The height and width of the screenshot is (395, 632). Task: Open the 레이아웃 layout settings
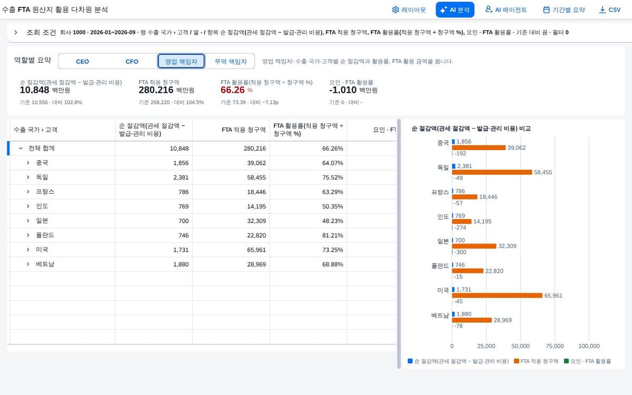[x=409, y=9]
